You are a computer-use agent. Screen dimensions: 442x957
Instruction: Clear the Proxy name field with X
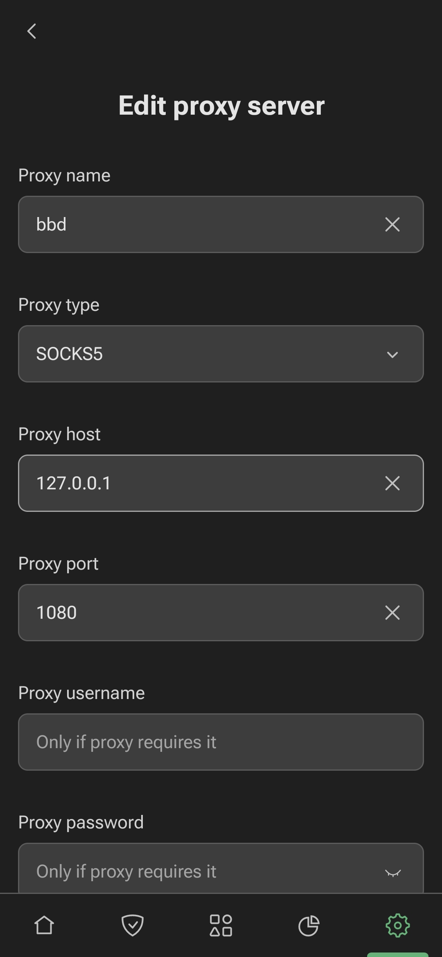coord(392,224)
